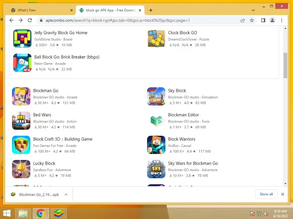Open the Blockman Editor title link

tap(183, 115)
